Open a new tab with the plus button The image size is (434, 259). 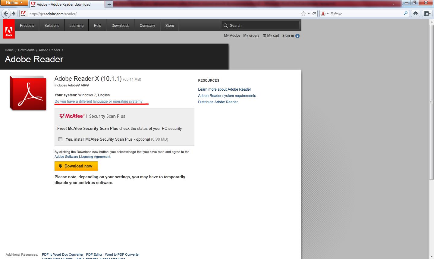[109, 4]
